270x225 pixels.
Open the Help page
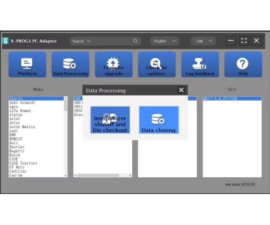(243, 64)
